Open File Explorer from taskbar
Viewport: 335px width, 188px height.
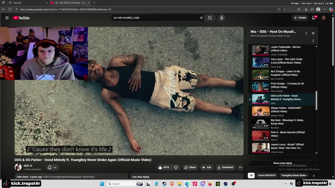pos(179,184)
